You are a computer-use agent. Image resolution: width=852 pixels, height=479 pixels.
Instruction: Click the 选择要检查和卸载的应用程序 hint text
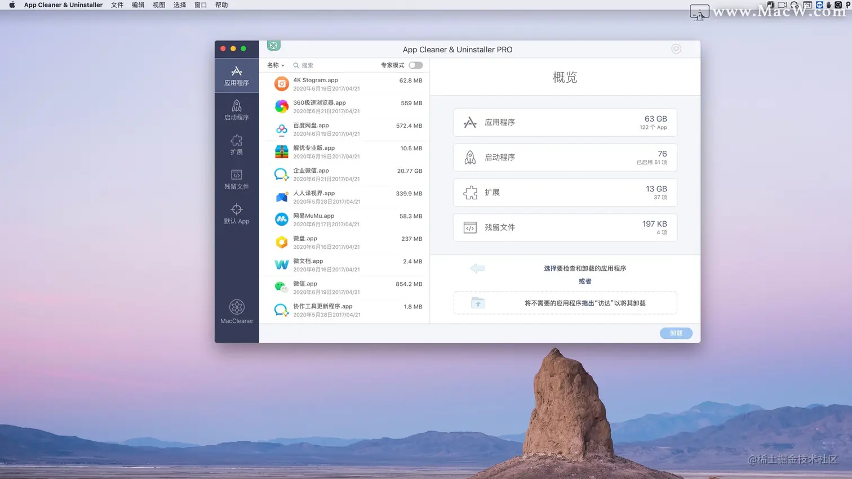click(x=585, y=268)
